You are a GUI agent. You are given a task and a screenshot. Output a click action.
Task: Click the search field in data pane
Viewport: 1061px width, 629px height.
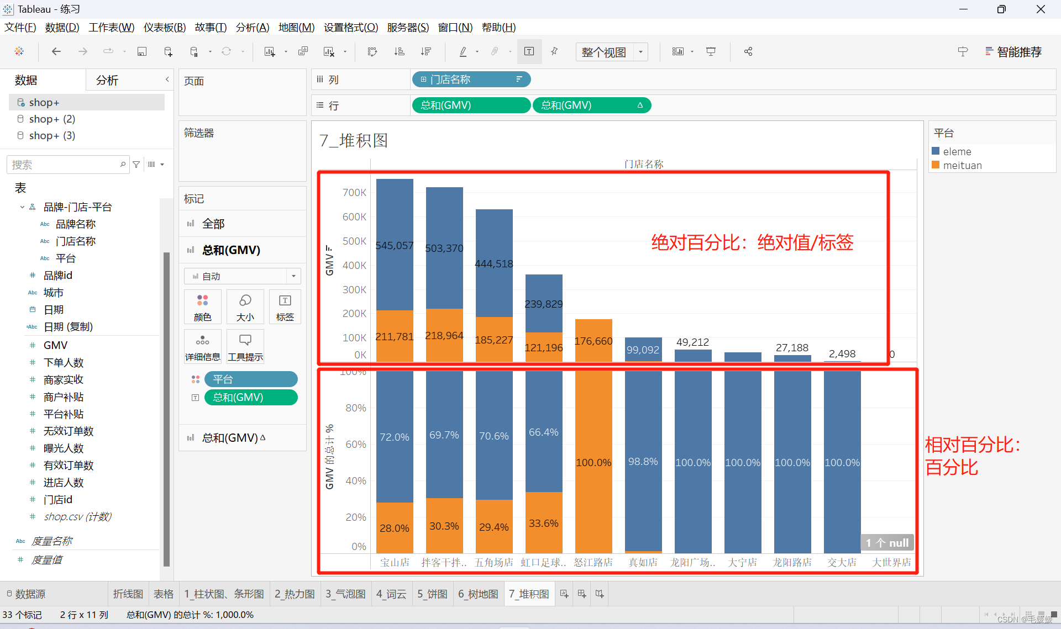[x=68, y=165]
